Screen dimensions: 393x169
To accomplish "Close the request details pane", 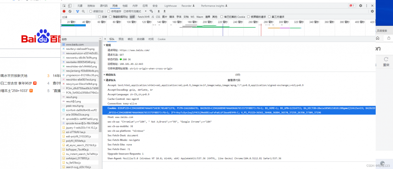I will 105,39.
